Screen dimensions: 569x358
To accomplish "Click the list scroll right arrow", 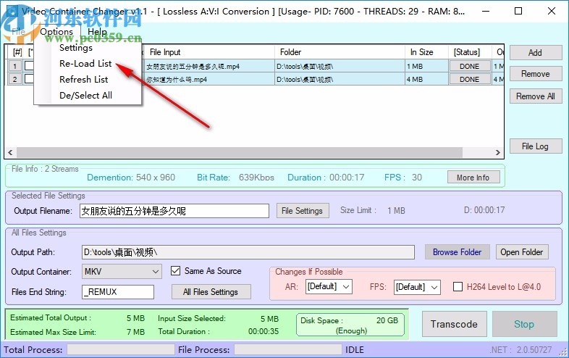I will coord(498,153).
